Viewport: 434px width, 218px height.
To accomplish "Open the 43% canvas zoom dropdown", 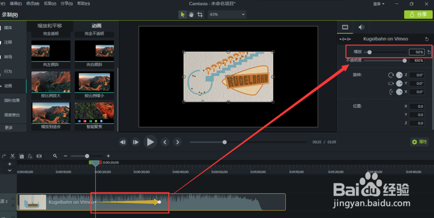I will pos(227,15).
